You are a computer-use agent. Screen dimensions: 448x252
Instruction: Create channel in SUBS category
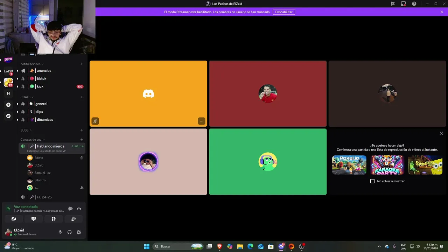tap(82, 130)
